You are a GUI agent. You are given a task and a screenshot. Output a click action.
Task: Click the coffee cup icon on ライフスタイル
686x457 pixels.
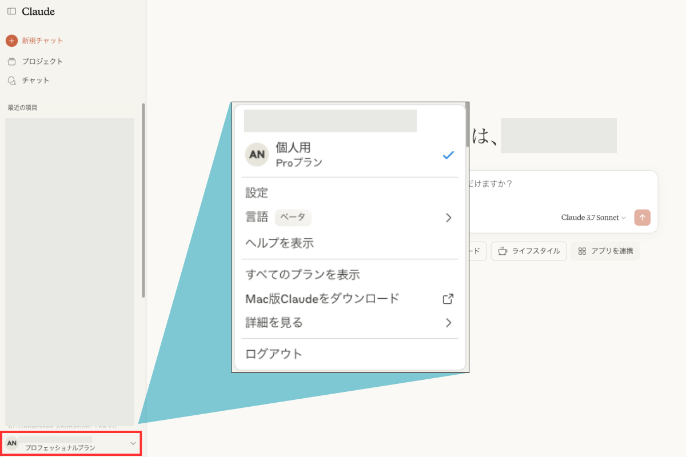[502, 251]
